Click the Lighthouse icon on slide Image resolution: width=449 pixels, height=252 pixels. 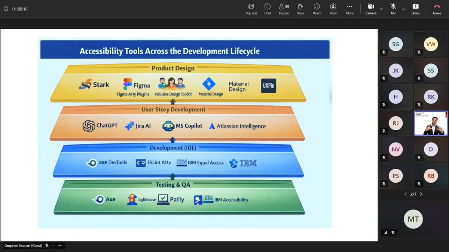[x=132, y=199]
